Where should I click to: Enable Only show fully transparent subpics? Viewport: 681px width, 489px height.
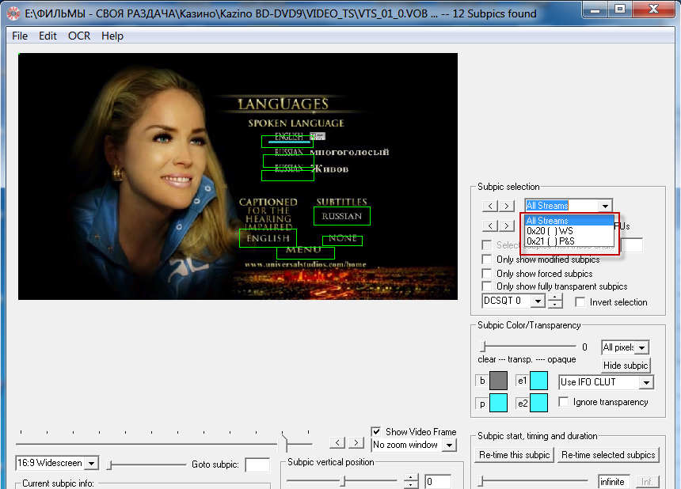coord(487,286)
